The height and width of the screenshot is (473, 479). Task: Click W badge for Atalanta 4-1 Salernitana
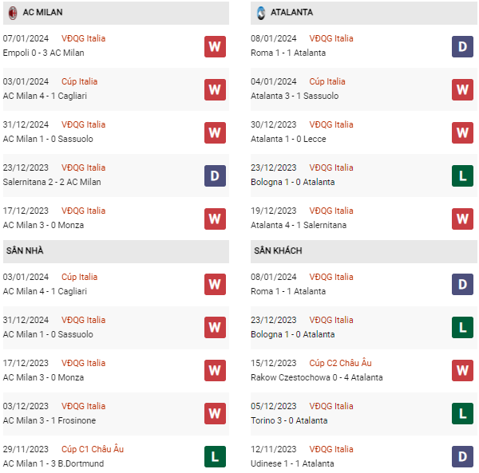click(x=462, y=219)
